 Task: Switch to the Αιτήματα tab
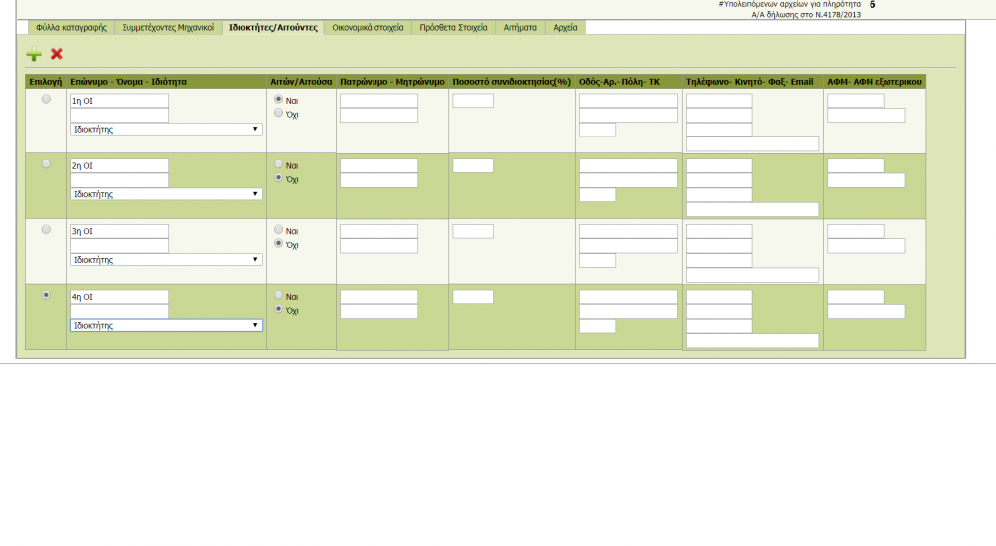[x=520, y=28]
